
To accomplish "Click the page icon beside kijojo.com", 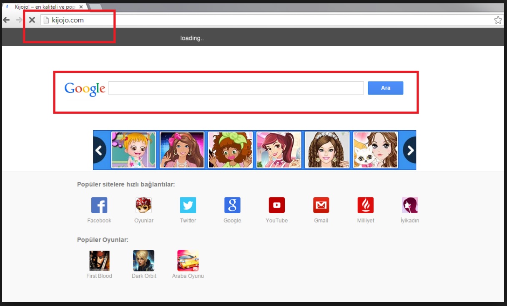I will (46, 20).
